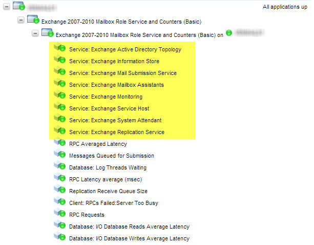
Task: Click icon for RPC Latency average (msec)
Action: tap(60, 177)
